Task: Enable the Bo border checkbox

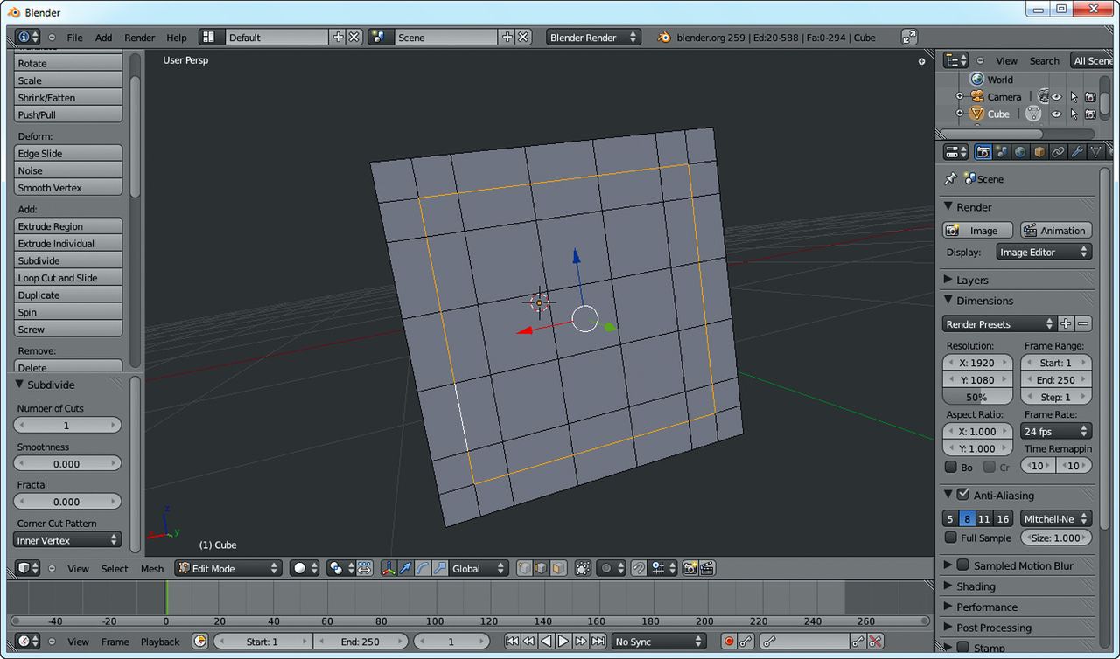Action: [x=951, y=467]
